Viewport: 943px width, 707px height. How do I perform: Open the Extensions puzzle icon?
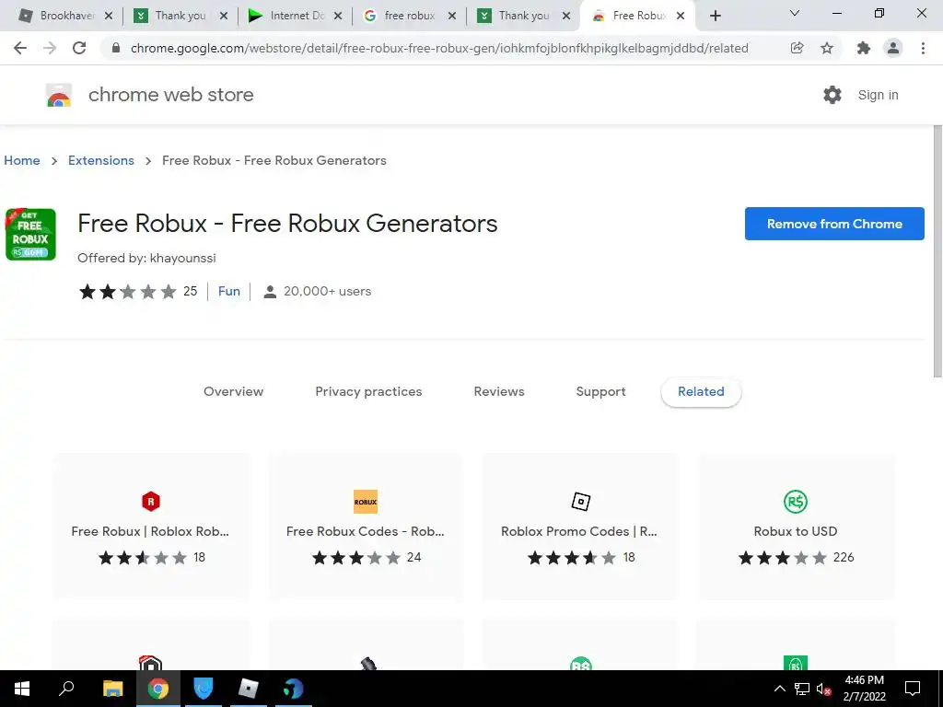pyautogui.click(x=864, y=48)
